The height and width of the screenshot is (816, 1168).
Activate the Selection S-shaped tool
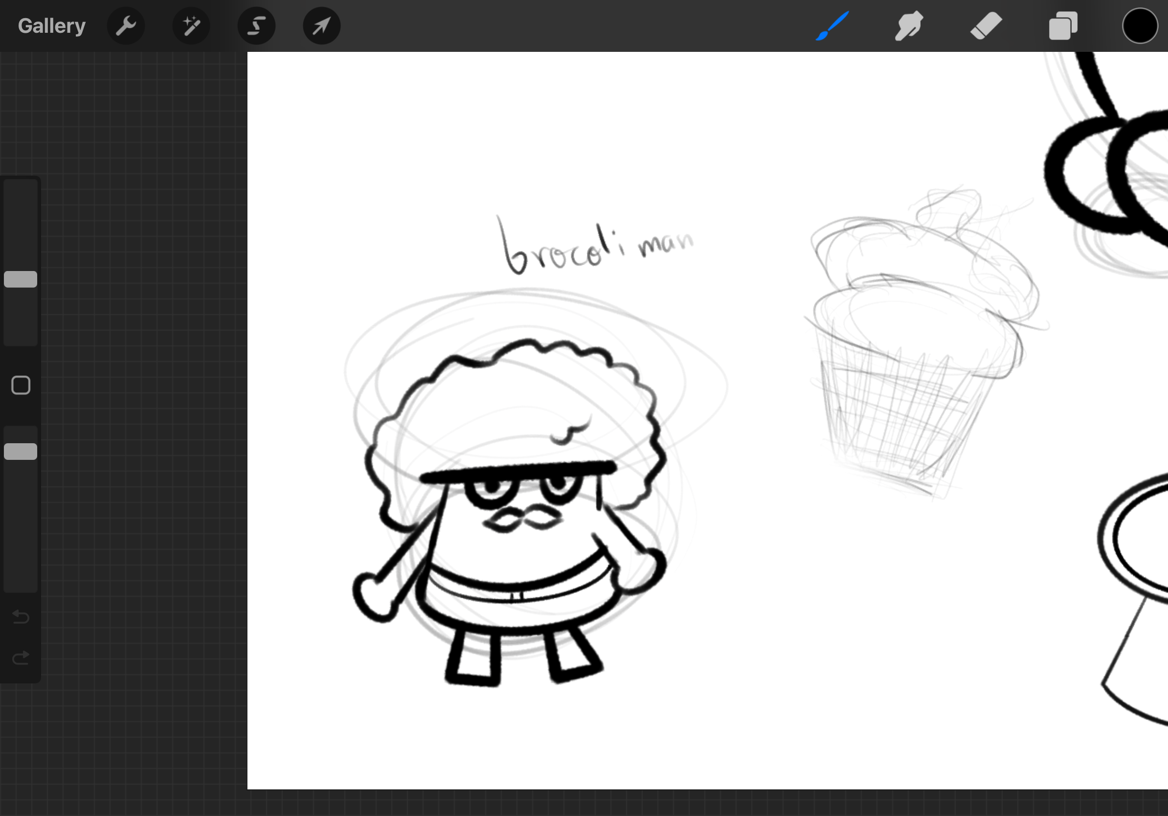(x=256, y=26)
